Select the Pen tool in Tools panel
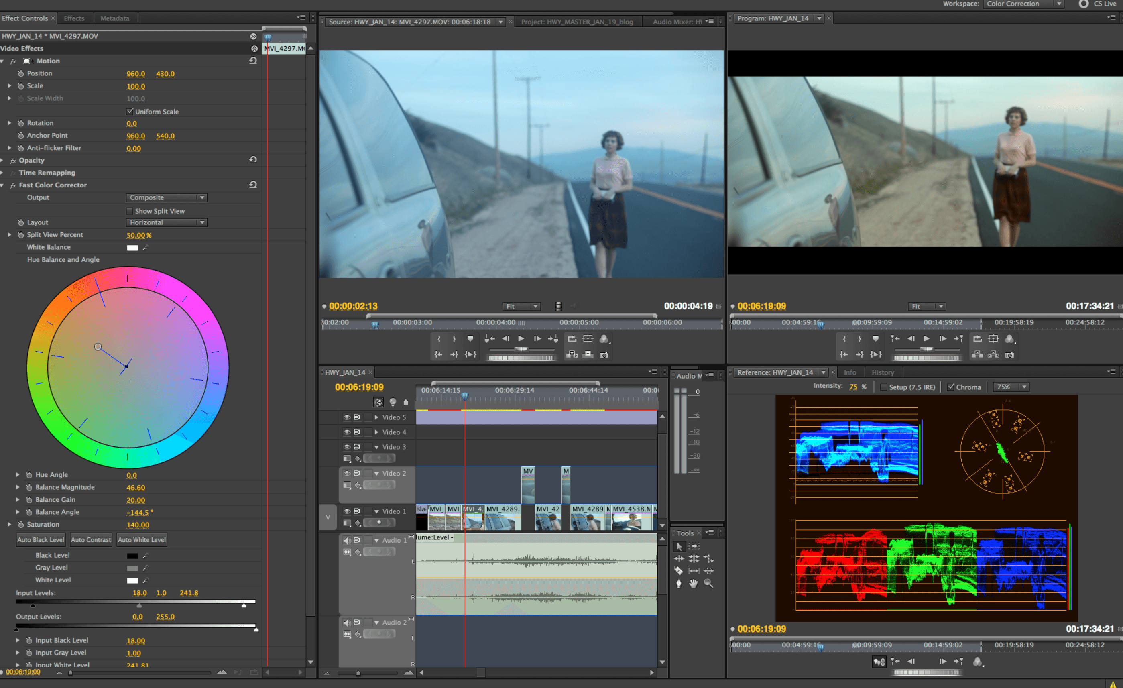The image size is (1123, 688). pyautogui.click(x=679, y=584)
